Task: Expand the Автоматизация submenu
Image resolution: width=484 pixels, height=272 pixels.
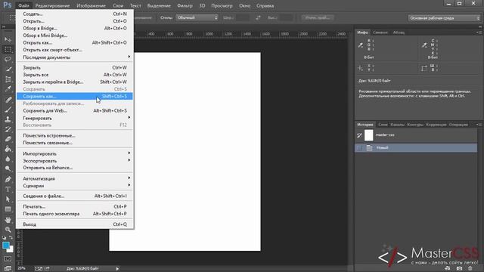Action: coord(75,178)
